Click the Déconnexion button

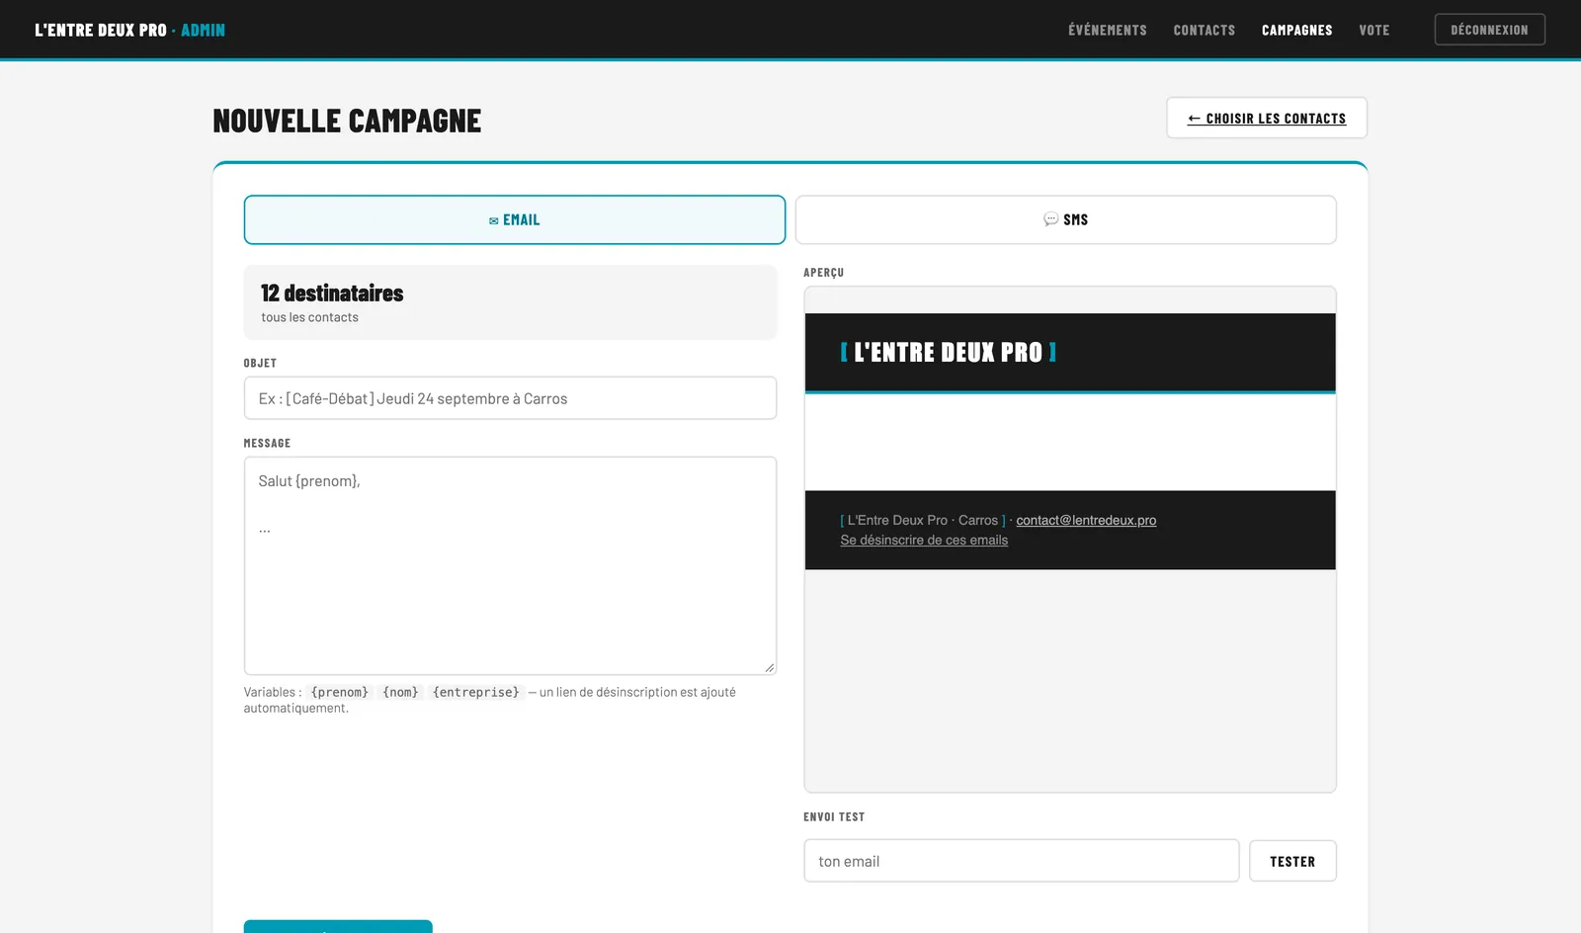pos(1489,30)
